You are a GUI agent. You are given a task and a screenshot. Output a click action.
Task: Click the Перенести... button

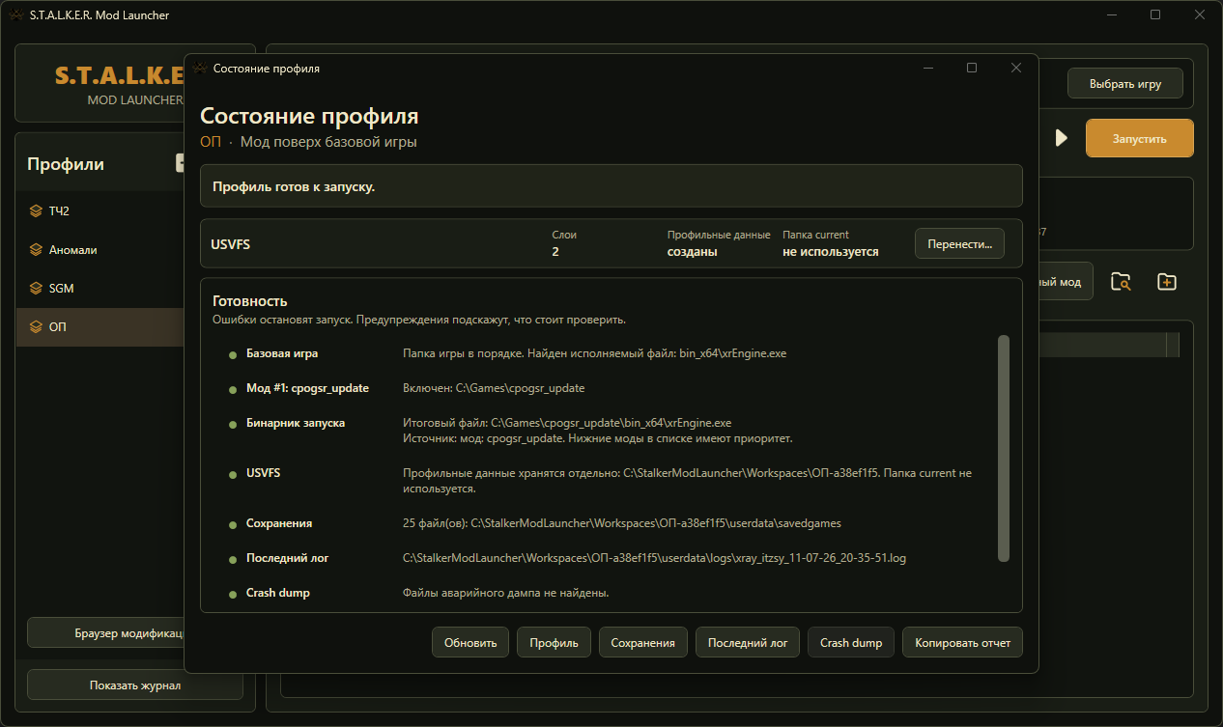point(960,243)
